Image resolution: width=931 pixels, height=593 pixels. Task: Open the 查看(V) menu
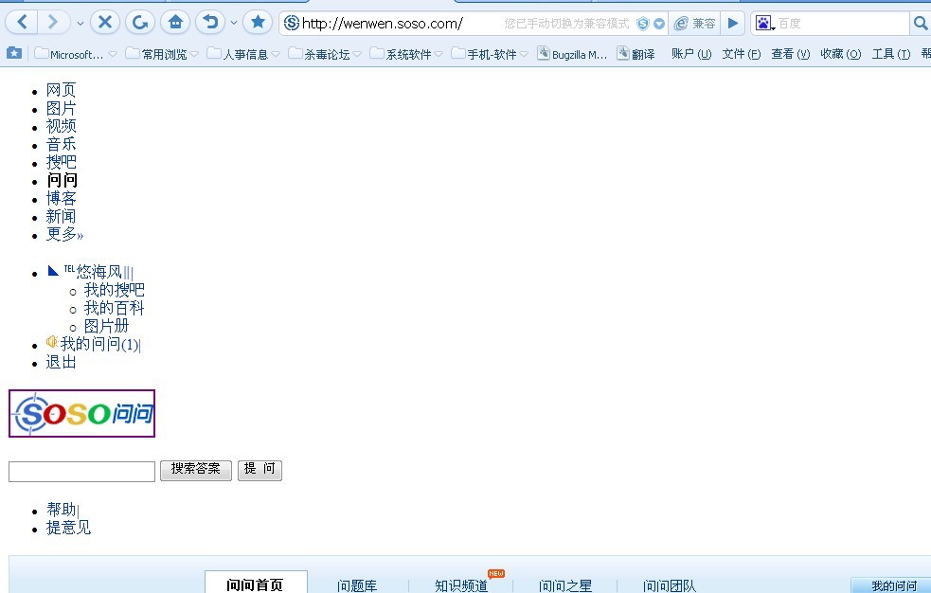790,54
